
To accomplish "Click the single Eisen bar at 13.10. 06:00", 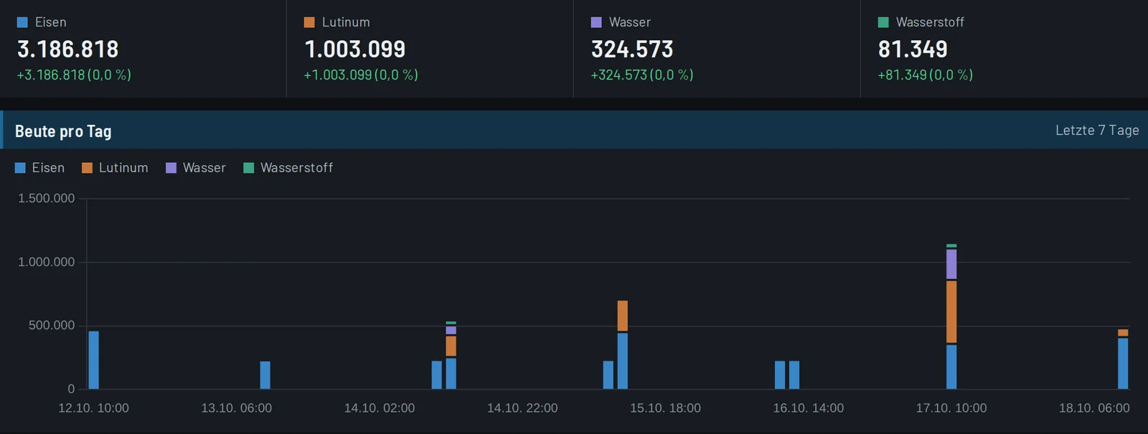I will [x=265, y=375].
